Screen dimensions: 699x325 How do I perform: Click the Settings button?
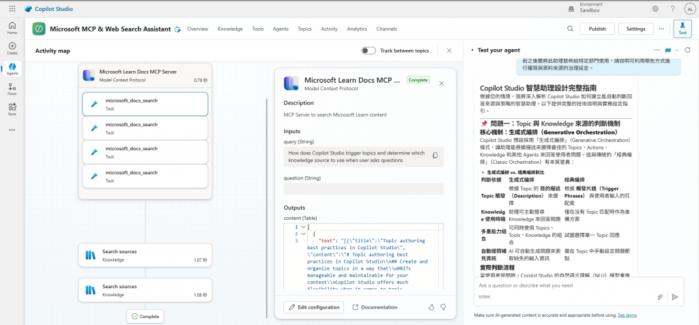636,29
